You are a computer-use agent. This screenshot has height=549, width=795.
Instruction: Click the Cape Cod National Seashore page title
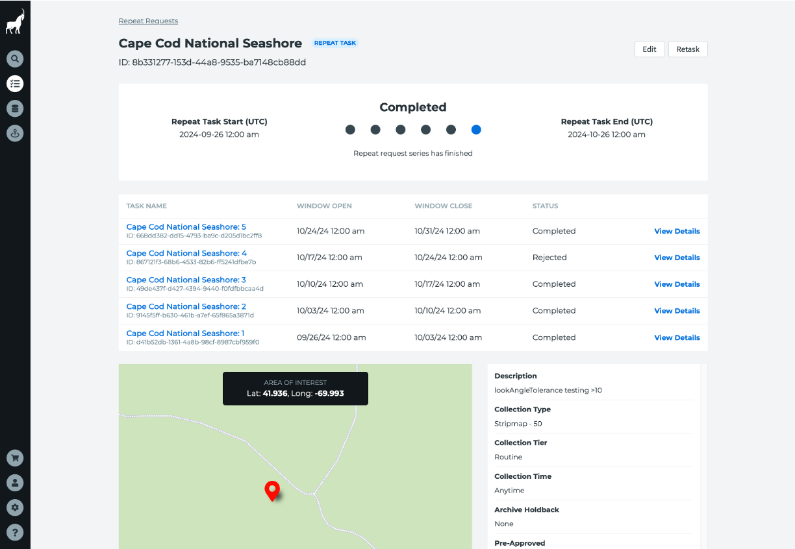tap(210, 43)
